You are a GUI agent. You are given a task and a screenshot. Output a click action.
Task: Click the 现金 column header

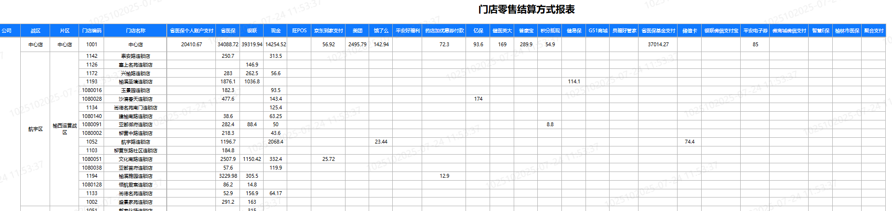pyautogui.click(x=276, y=30)
